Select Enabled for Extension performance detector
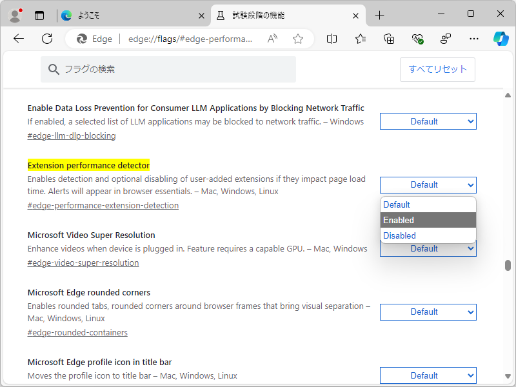 coord(399,220)
